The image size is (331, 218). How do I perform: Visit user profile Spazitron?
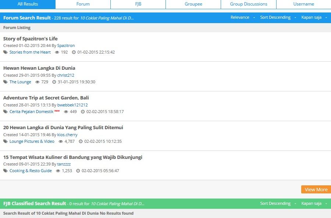tap(66, 46)
